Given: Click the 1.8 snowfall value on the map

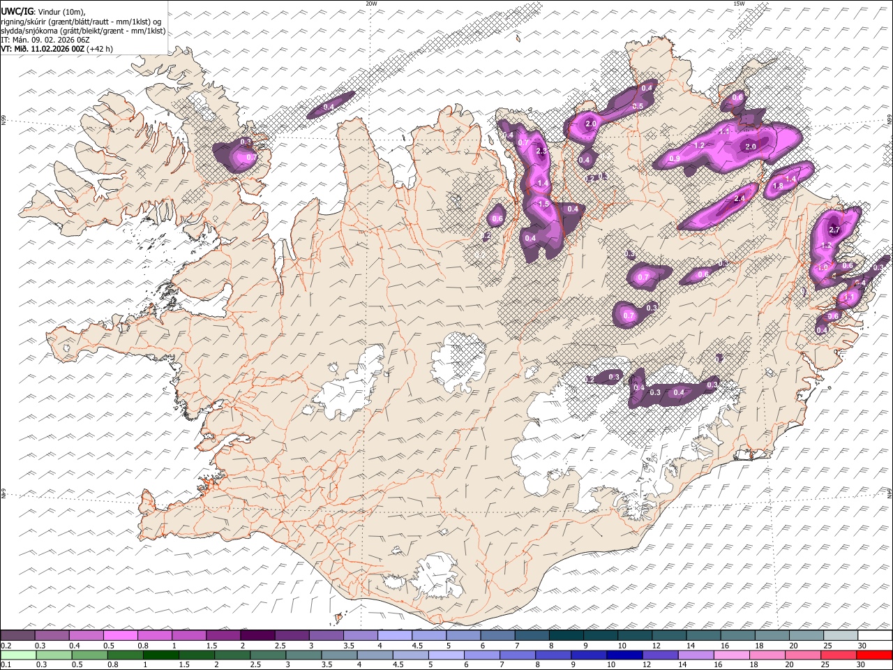Looking at the screenshot, I should [x=778, y=186].
